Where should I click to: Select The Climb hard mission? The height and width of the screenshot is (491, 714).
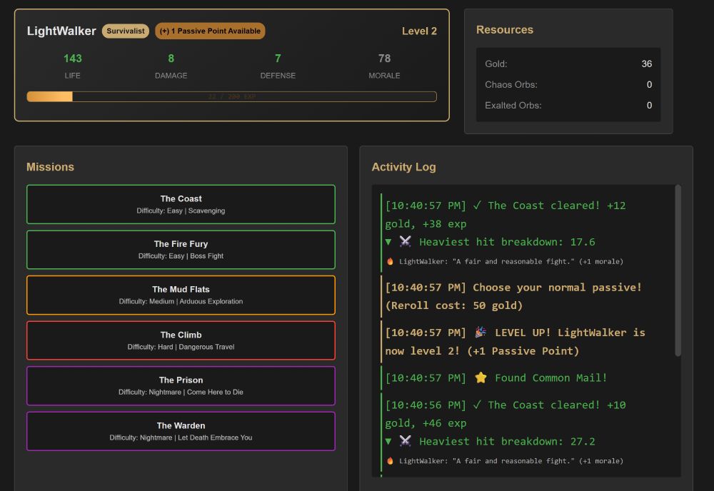point(181,340)
